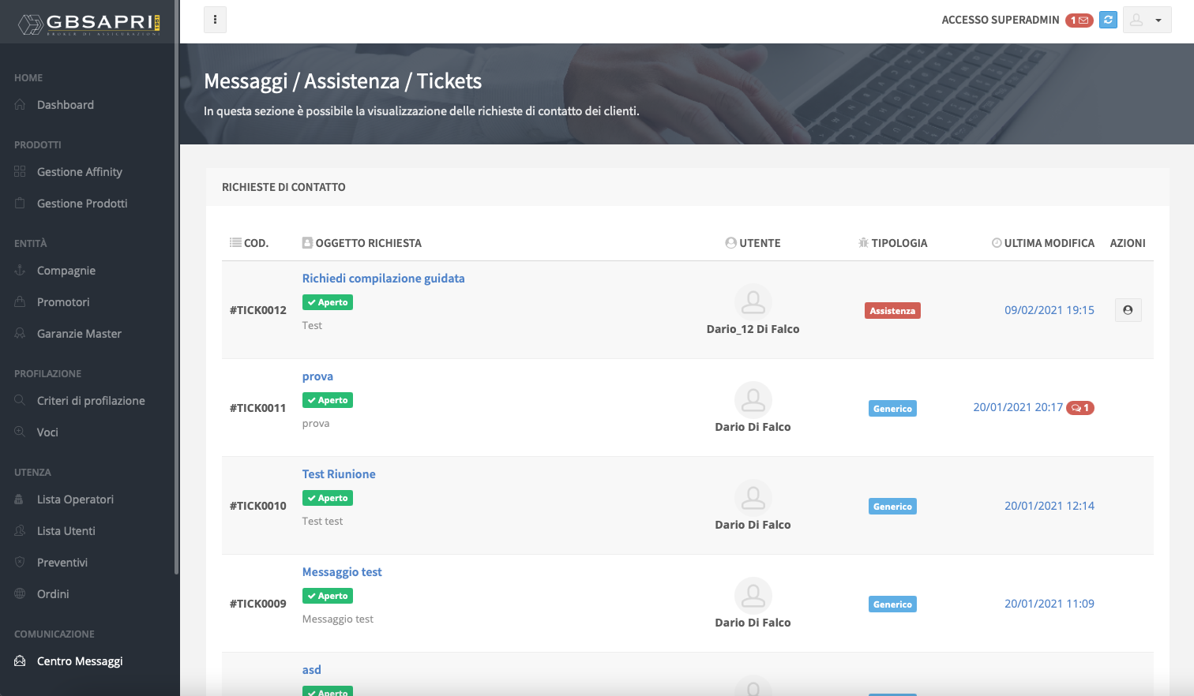
Task: Click the three-dot sidebar toggle button
Action: (215, 20)
